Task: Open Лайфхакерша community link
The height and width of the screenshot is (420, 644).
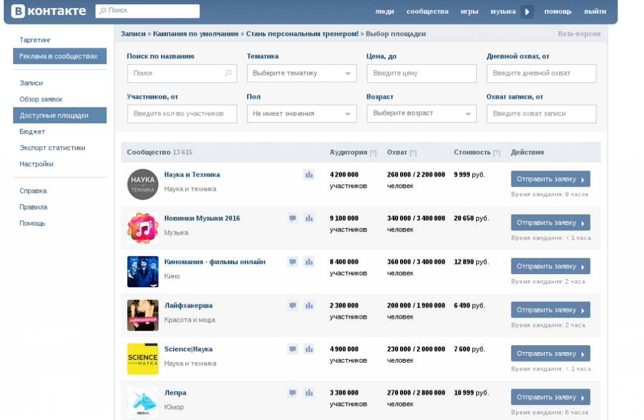Action: coord(189,306)
